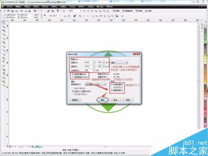The image size is (208, 156).
Task: Click the 贴齐 toolbar button
Action: point(149,11)
